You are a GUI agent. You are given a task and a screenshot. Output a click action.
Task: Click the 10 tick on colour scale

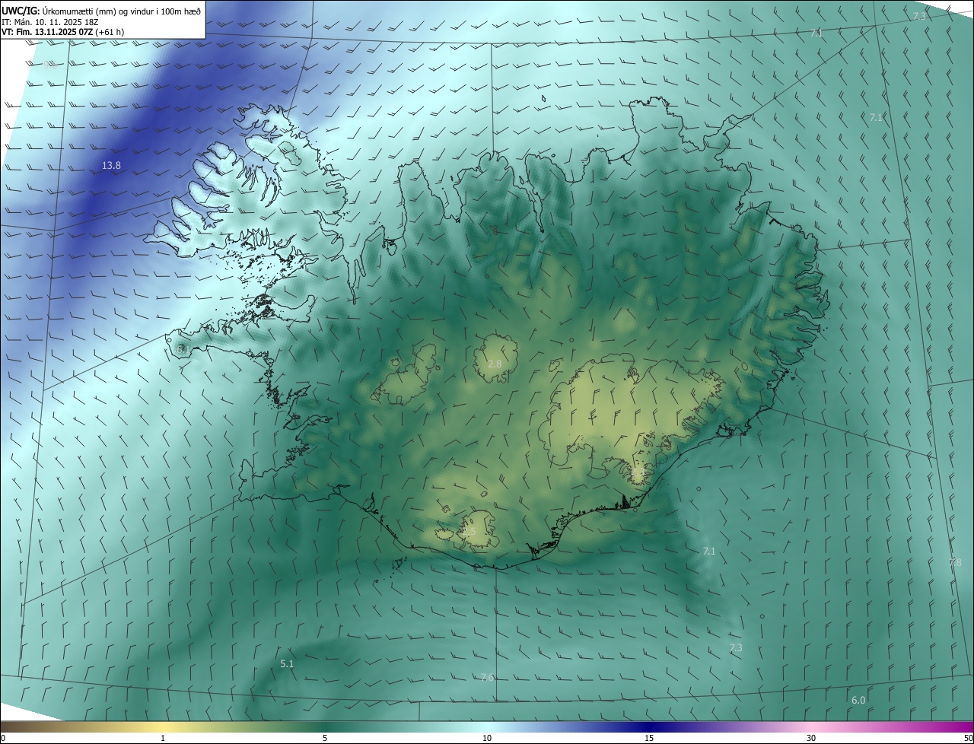(487, 738)
